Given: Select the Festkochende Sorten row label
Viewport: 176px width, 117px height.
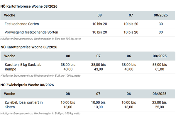Looking at the screenshot, I should [x=22, y=24].
